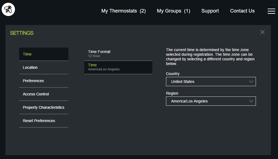
Task: Open the Preferences settings section
Action: point(44,81)
